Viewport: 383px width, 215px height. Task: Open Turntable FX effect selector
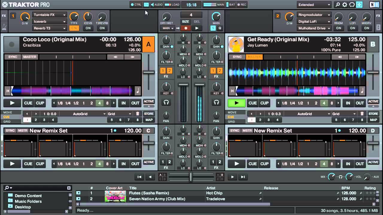(x=49, y=15)
